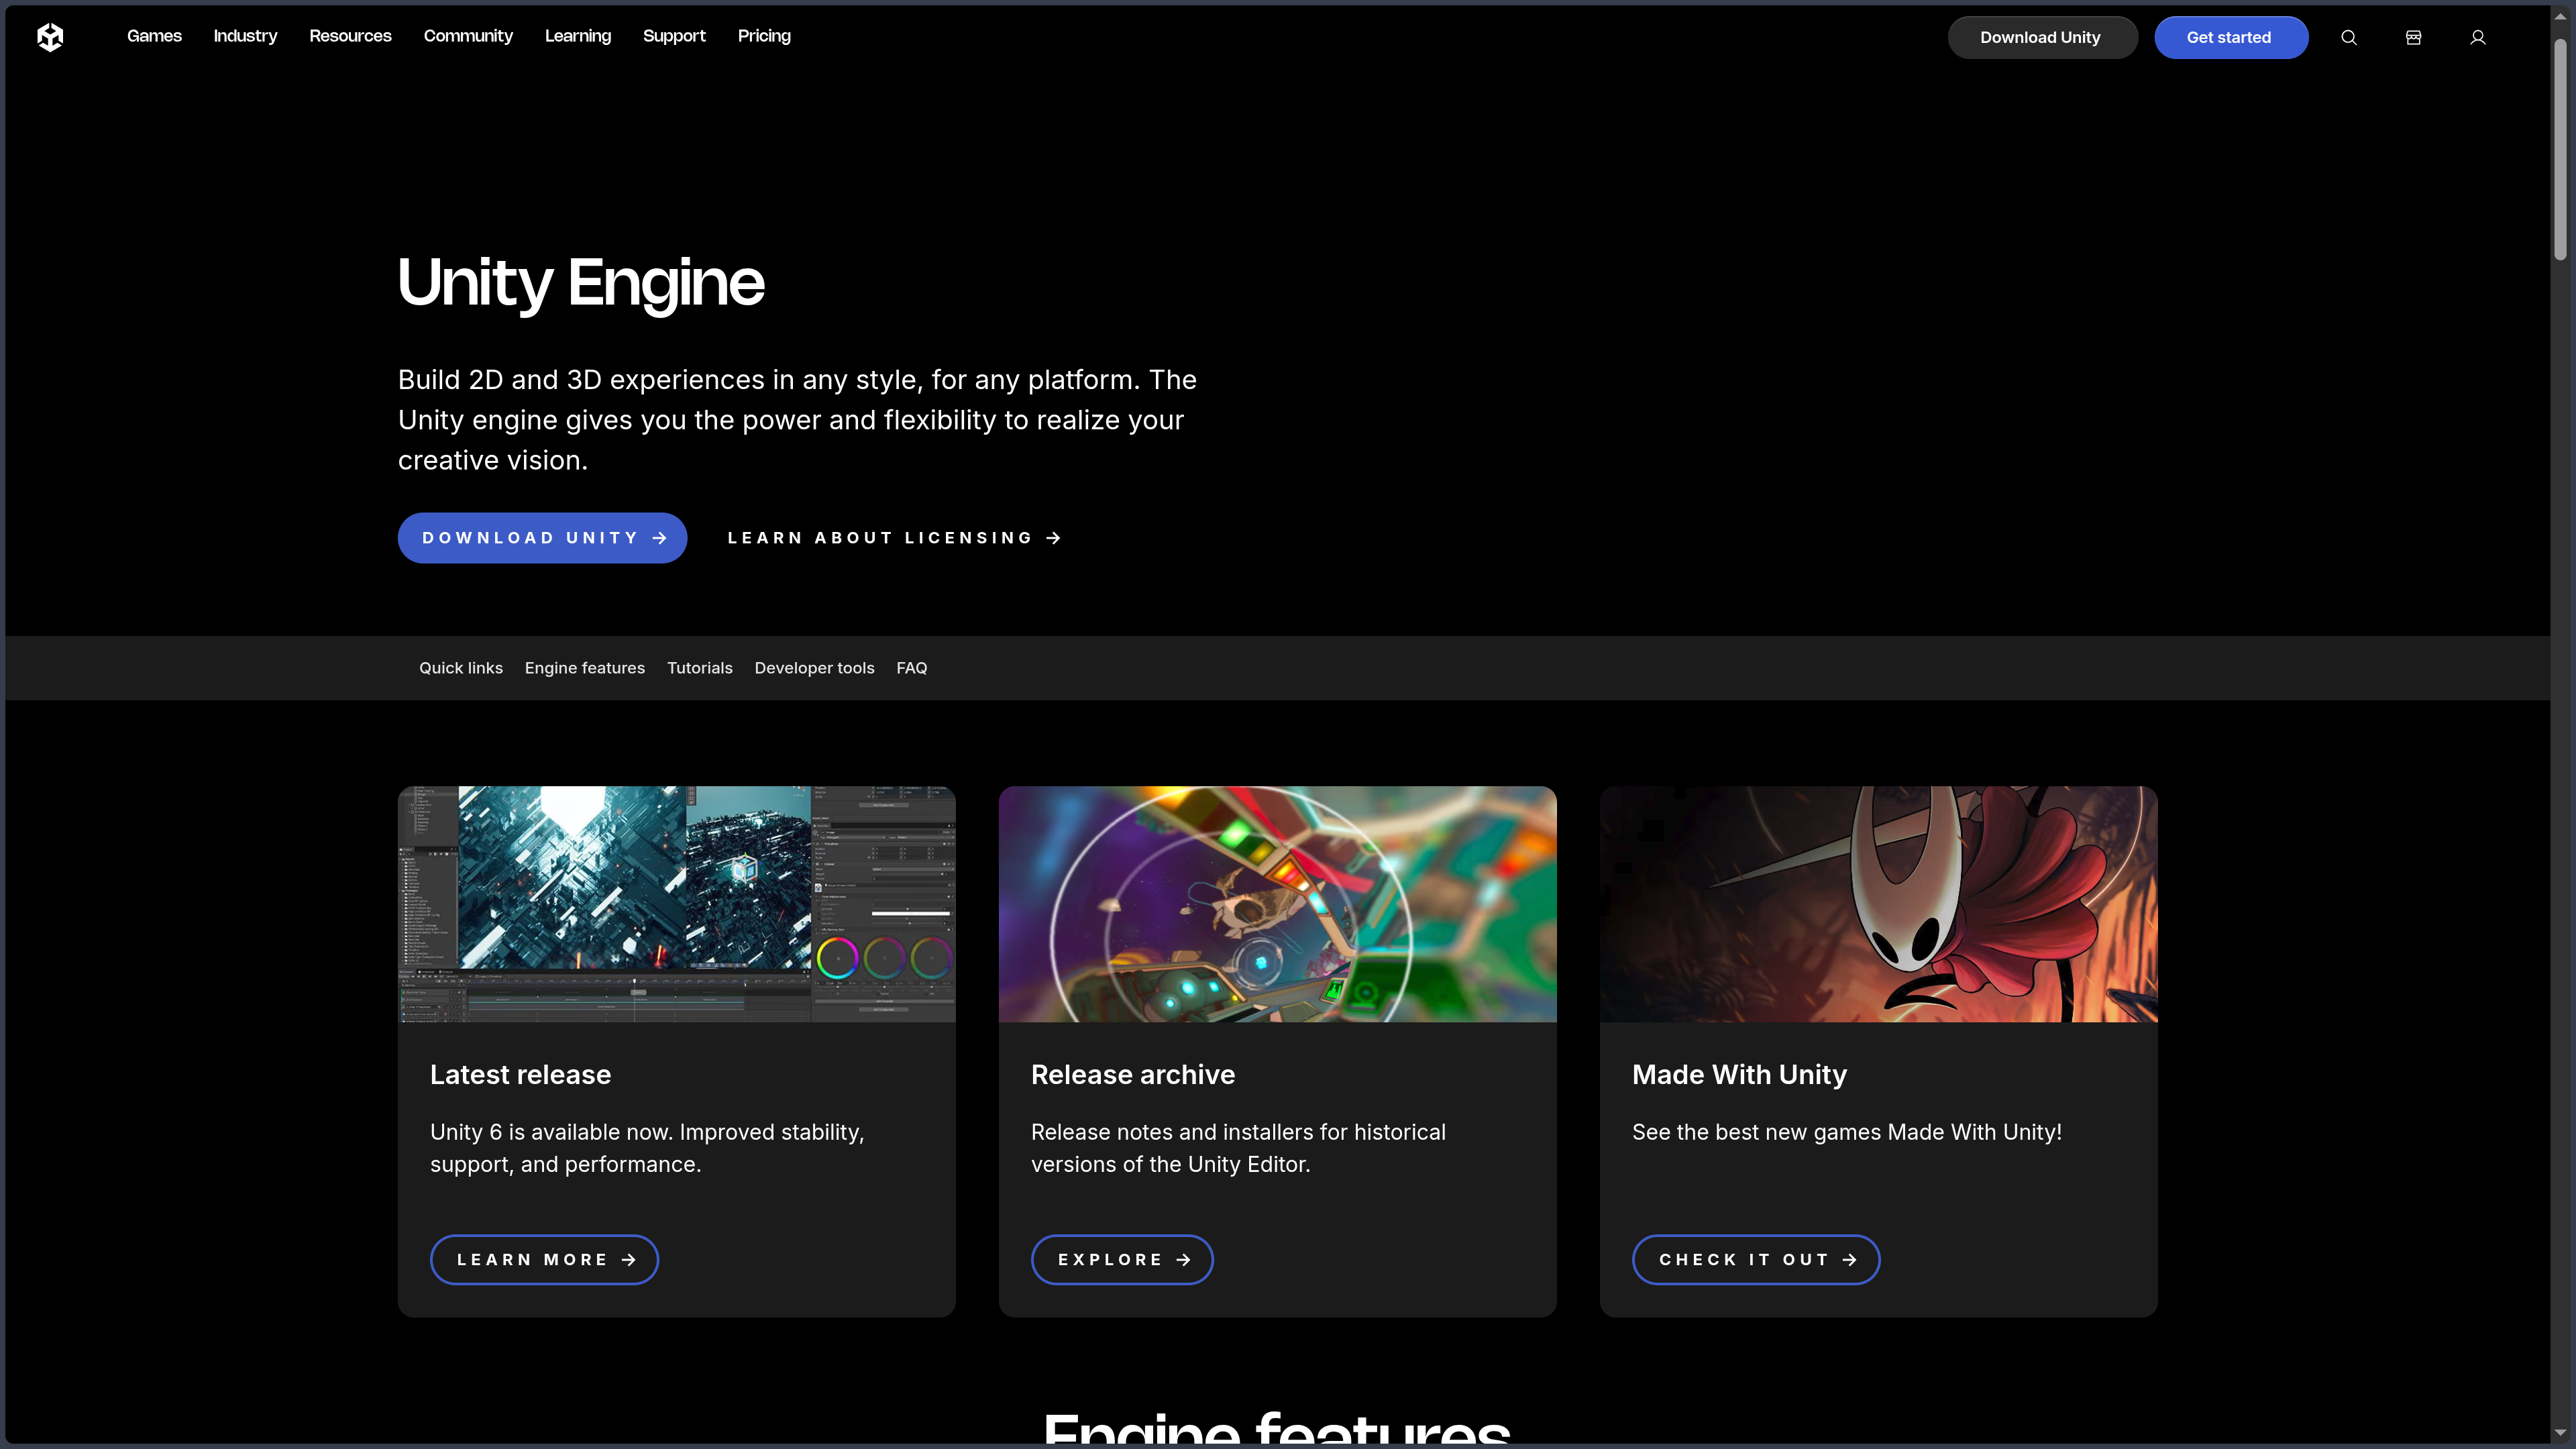Viewport: 2576px width, 1449px height.
Task: Click EXPLORE in Release archive card
Action: (x=1122, y=1260)
